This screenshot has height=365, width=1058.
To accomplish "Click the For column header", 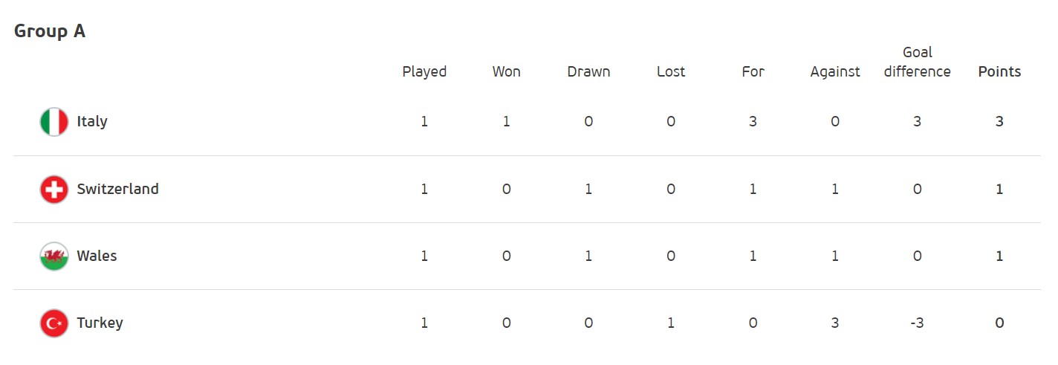I will [x=753, y=72].
